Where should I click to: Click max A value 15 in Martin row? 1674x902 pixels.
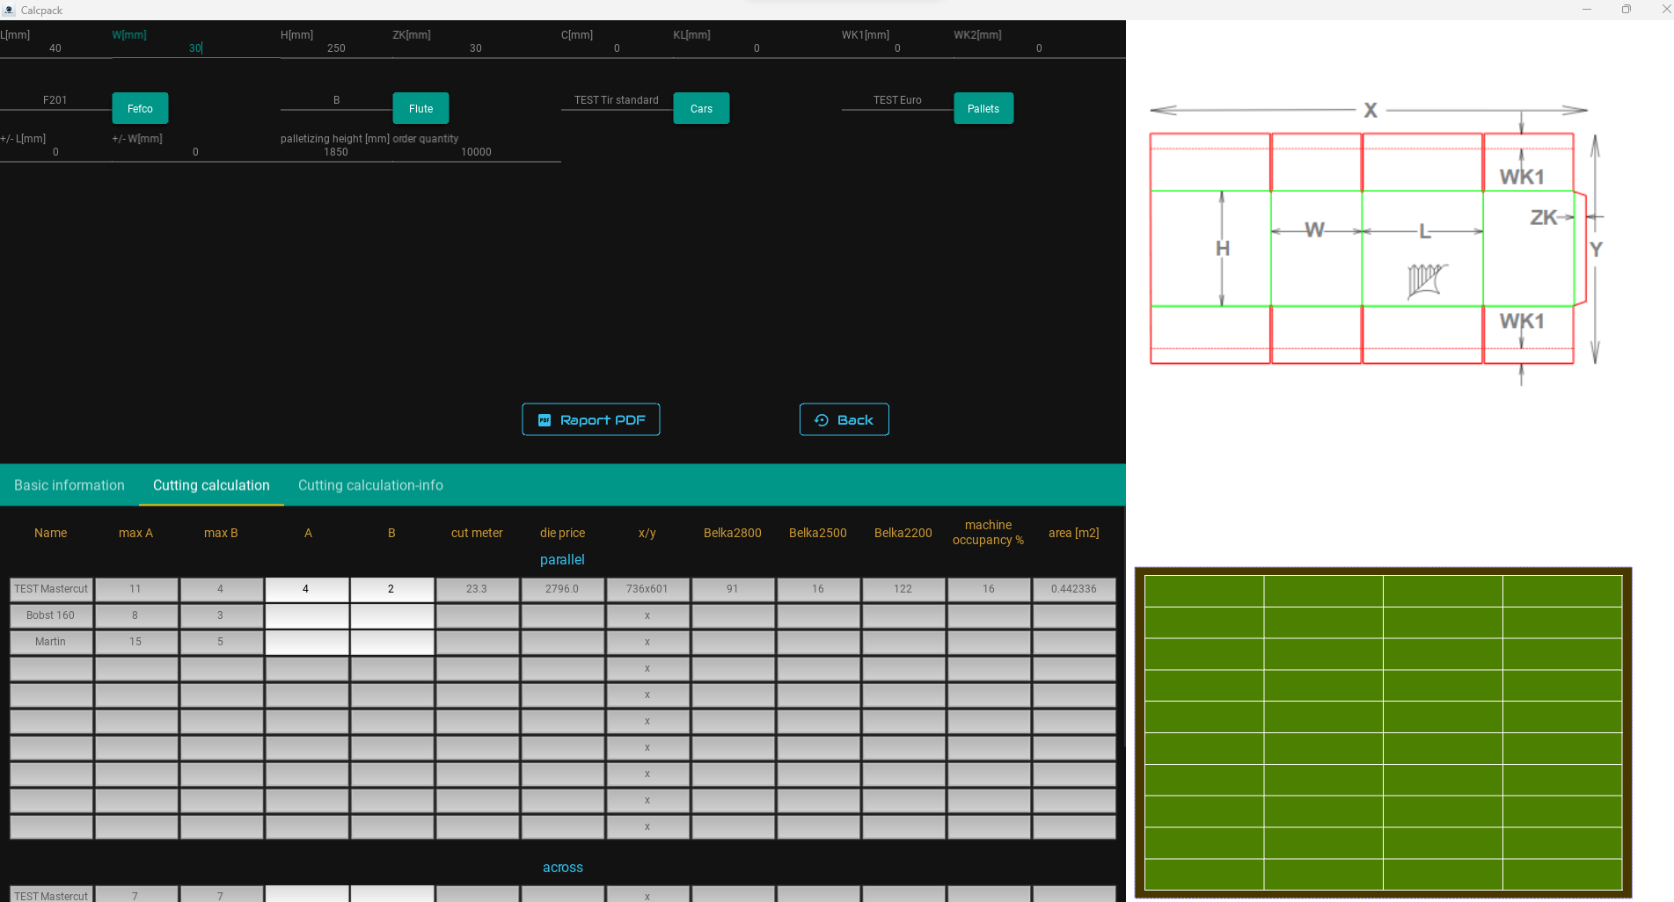pos(135,642)
